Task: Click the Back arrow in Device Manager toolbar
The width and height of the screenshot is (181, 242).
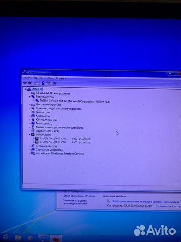Action: tap(25, 83)
